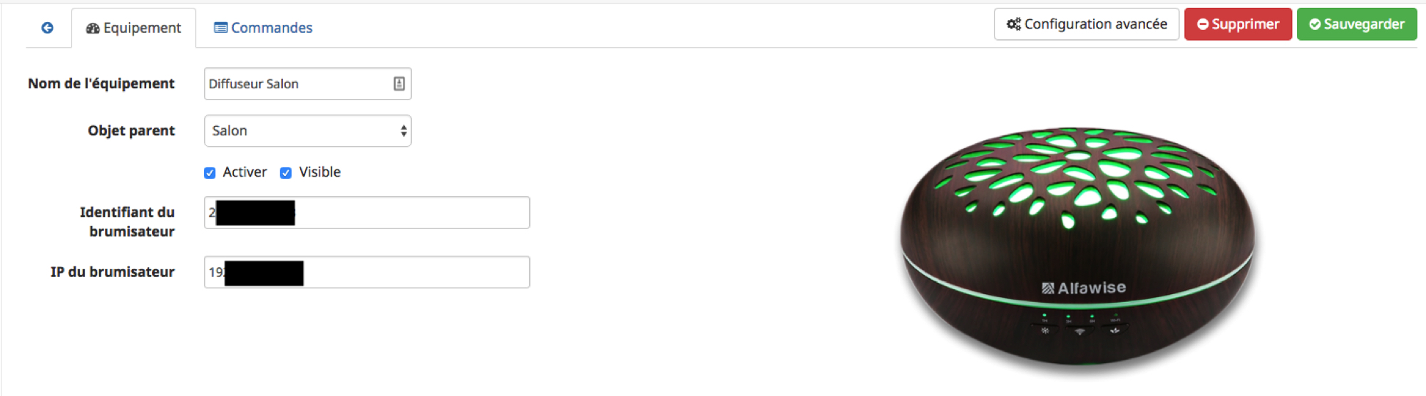1426x396 pixels.
Task: Focus the Diffuseur Salon name field
Action: 307,83
